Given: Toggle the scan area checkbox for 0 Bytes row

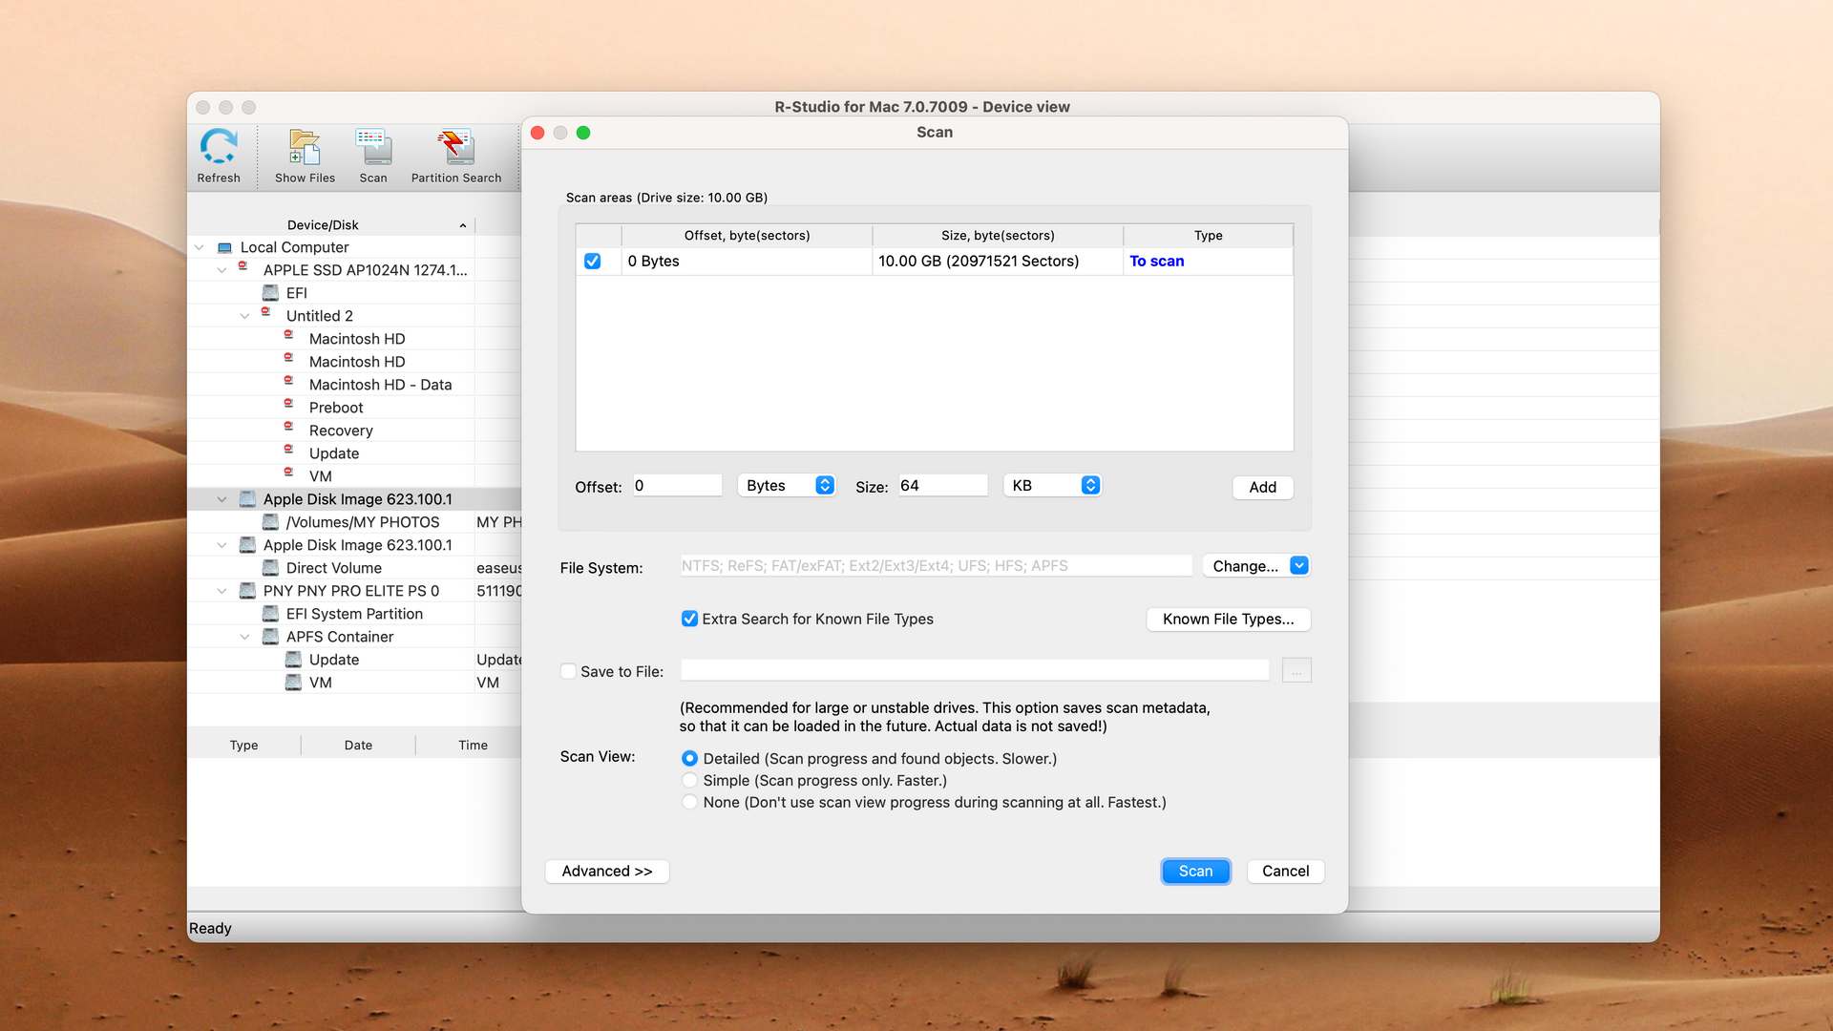Looking at the screenshot, I should [x=593, y=261].
